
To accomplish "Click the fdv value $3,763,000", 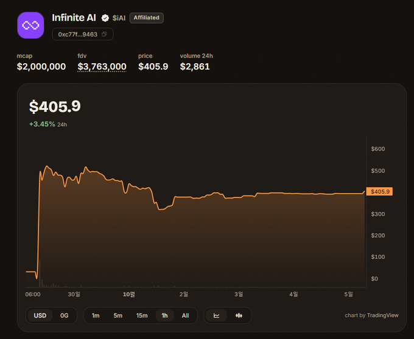I will pos(102,66).
